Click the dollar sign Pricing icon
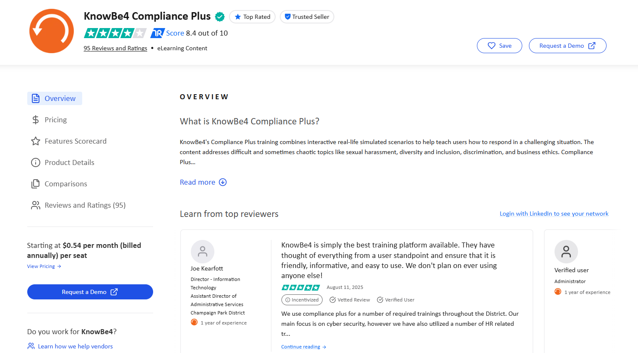This screenshot has width=638, height=353. click(x=36, y=120)
